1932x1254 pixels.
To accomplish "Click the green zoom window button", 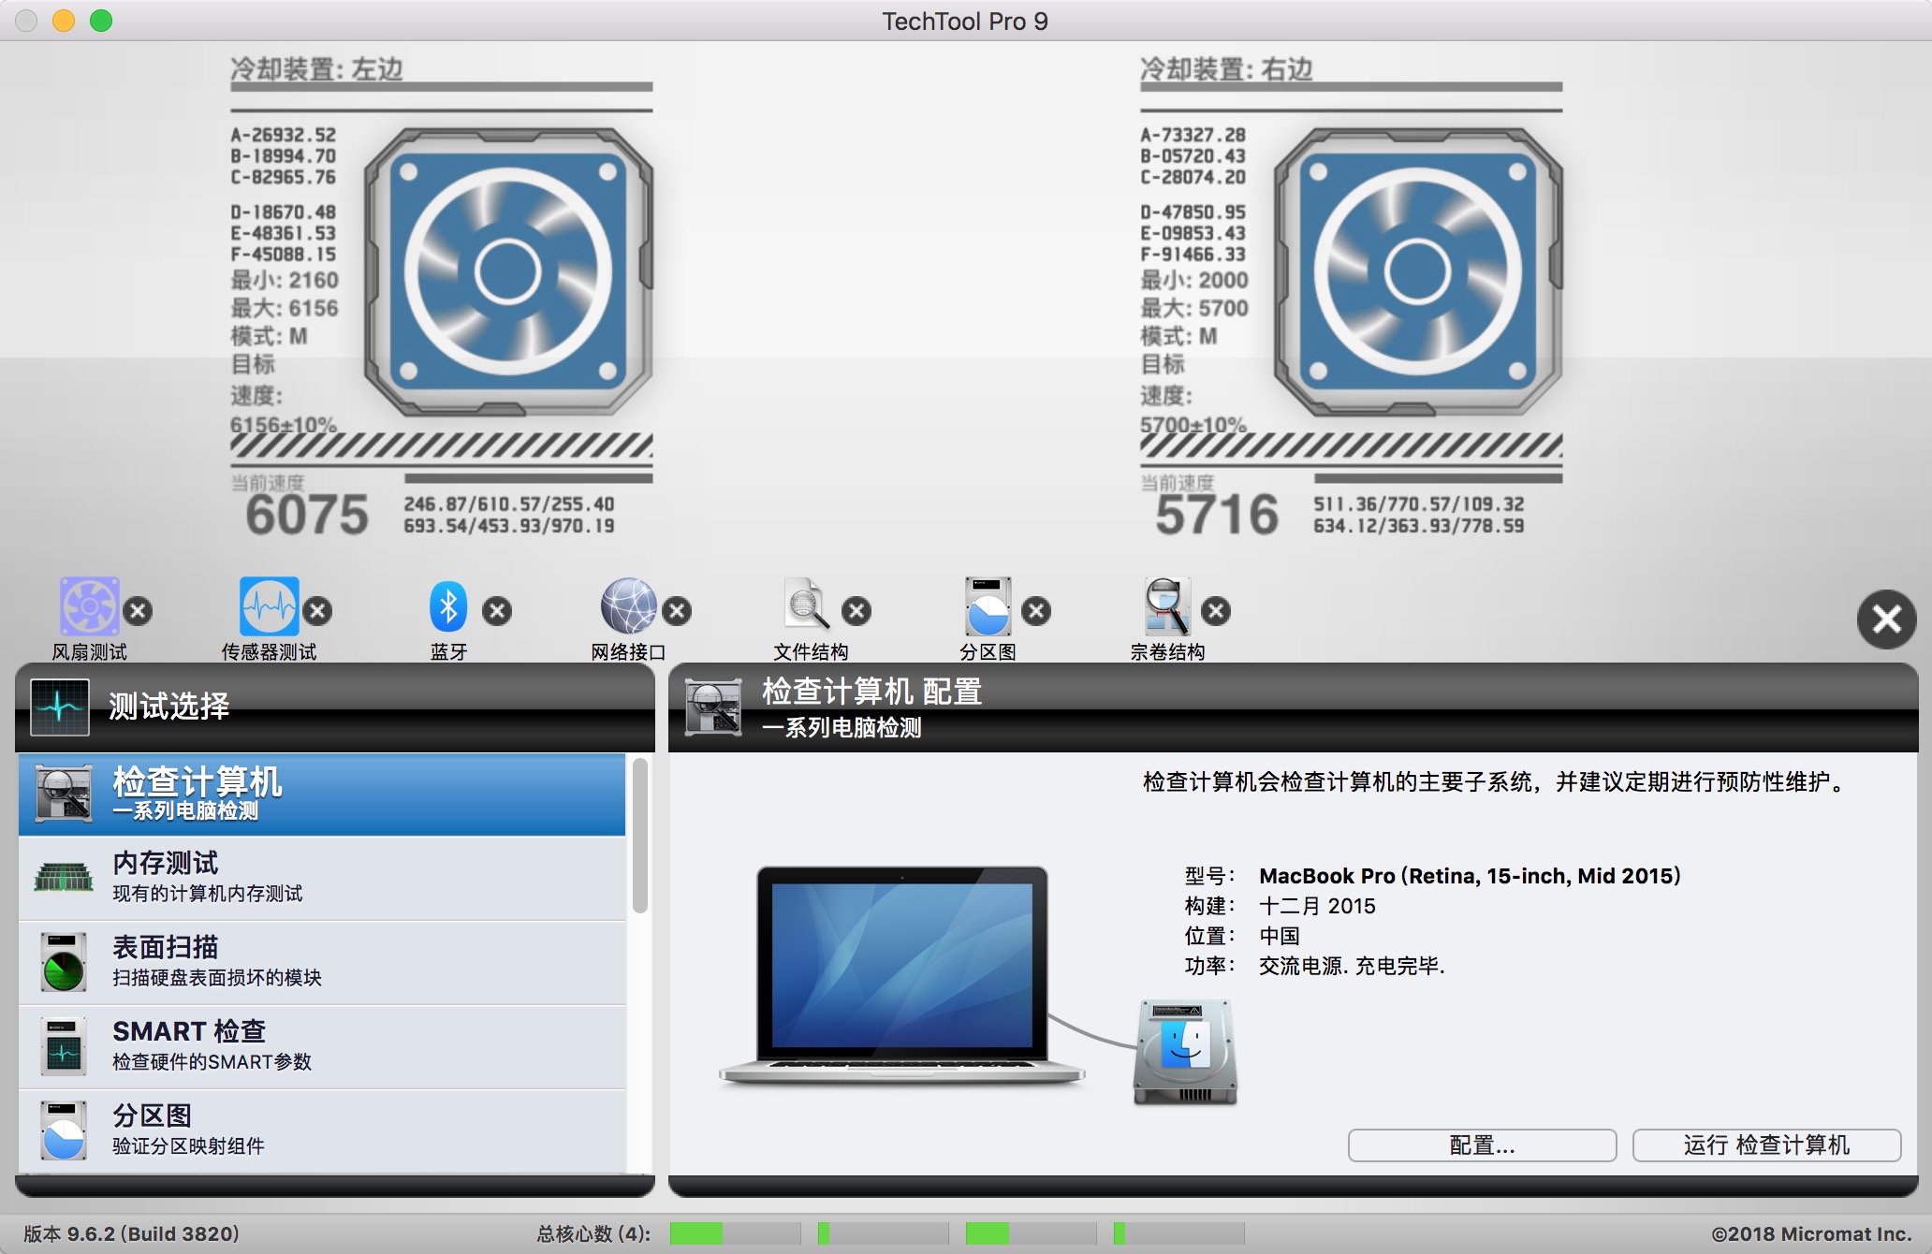I will point(101,21).
